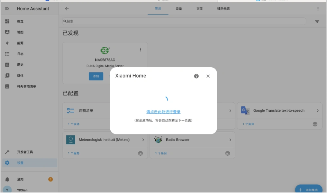The height and width of the screenshot is (193, 327).
Task: Click the Home Assistant title text
Action: pos(33,9)
